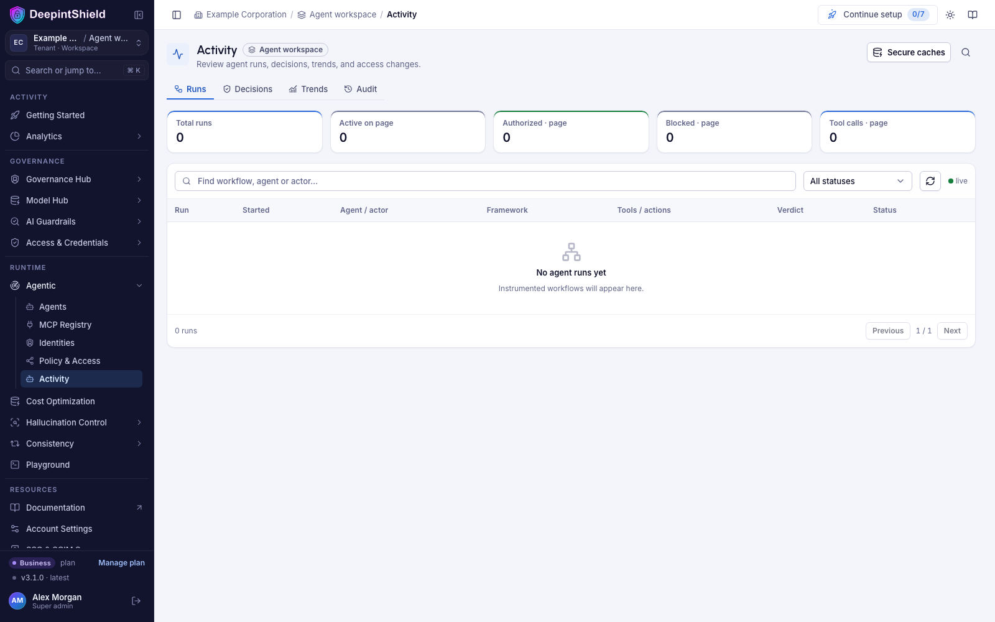
Task: Open the All statuses filter dropdown
Action: tap(858, 181)
